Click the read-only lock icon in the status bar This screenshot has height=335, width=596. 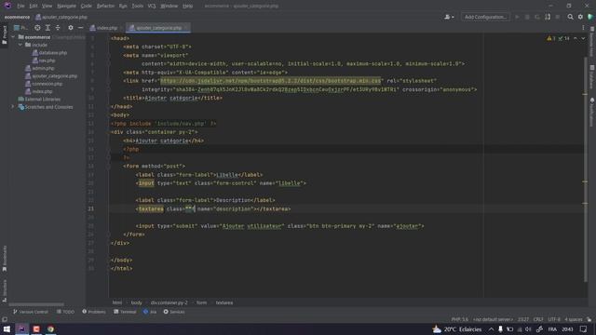point(589,319)
